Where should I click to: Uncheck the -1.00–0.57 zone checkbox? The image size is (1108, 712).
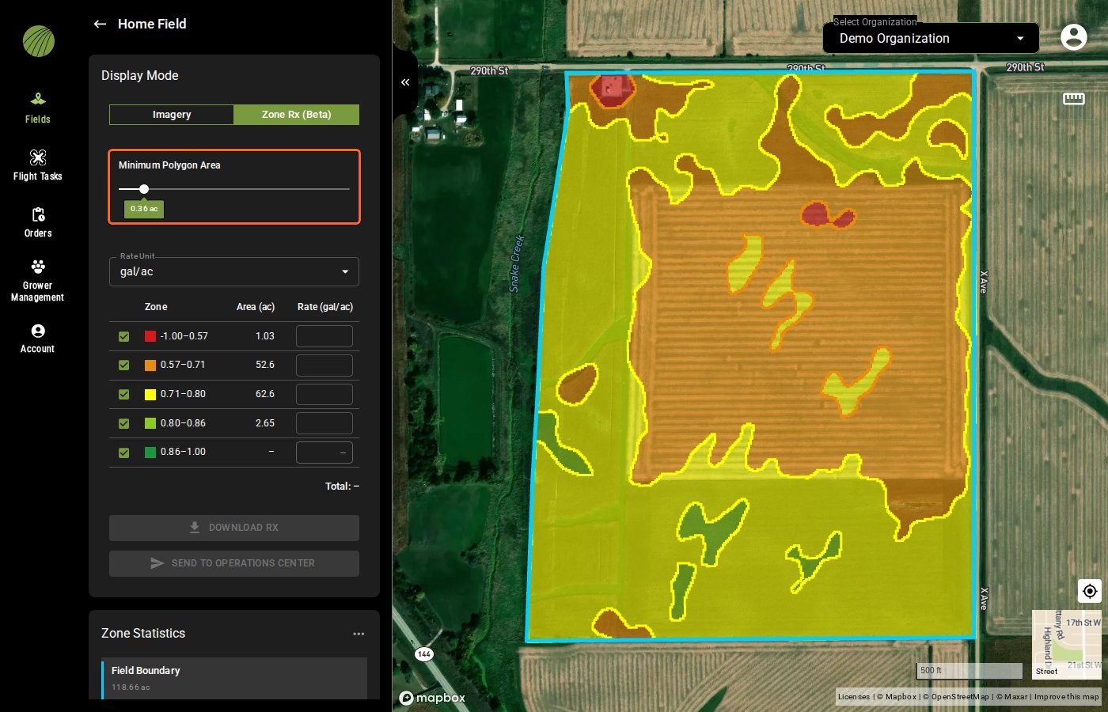point(124,337)
